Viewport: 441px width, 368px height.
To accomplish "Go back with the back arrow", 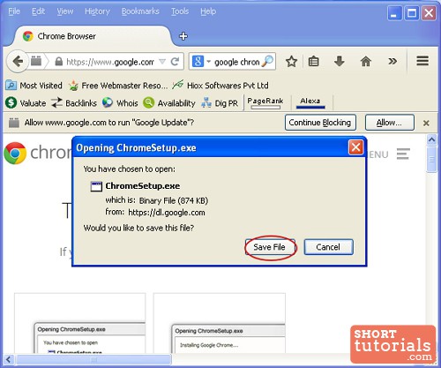I will click(x=18, y=62).
